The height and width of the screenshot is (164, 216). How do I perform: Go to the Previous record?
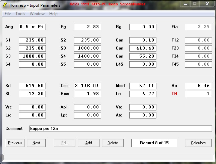pos(15,143)
